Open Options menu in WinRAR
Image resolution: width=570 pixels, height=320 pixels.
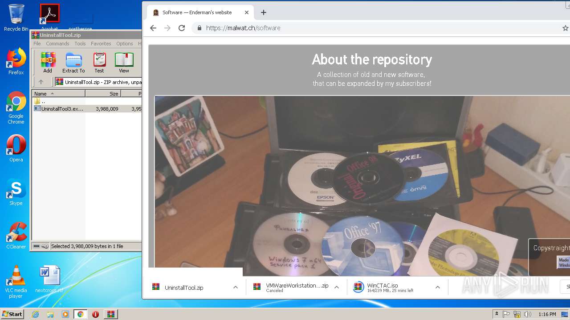pyautogui.click(x=125, y=44)
